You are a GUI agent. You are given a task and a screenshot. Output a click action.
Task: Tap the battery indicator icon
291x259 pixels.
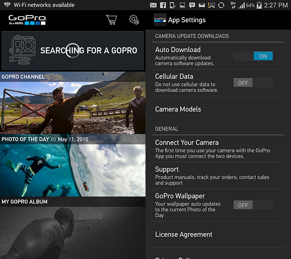(259, 5)
